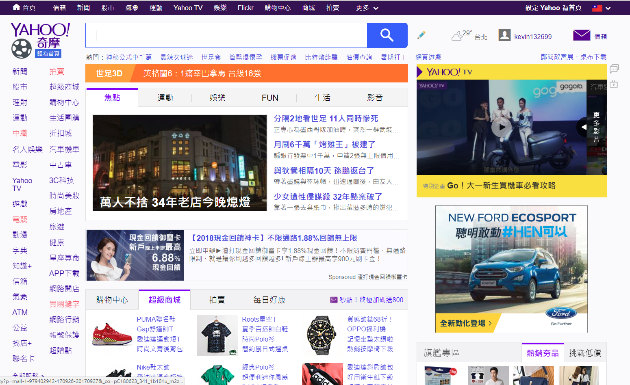
Task: Open the cash-back card ad image
Action: point(135,255)
